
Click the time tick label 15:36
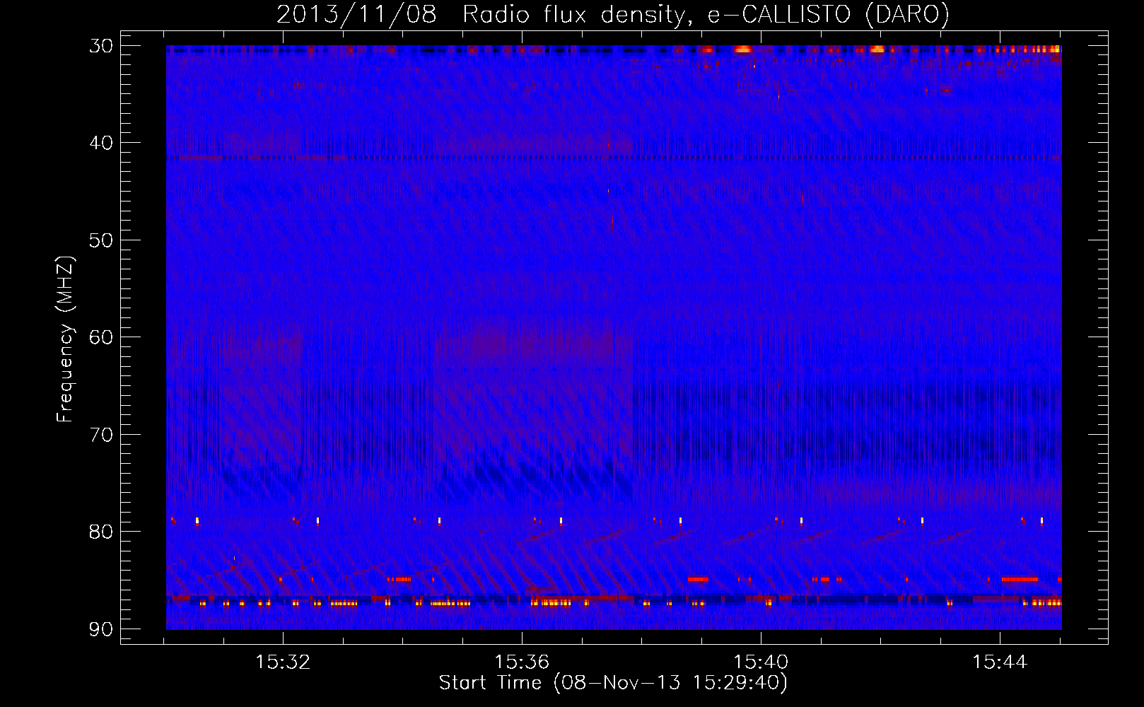[522, 662]
